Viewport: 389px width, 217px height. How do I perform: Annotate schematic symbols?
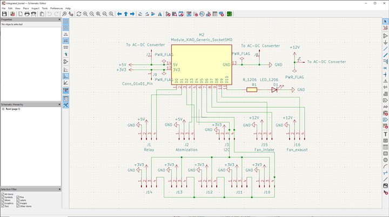pyautogui.click(x=189, y=14)
